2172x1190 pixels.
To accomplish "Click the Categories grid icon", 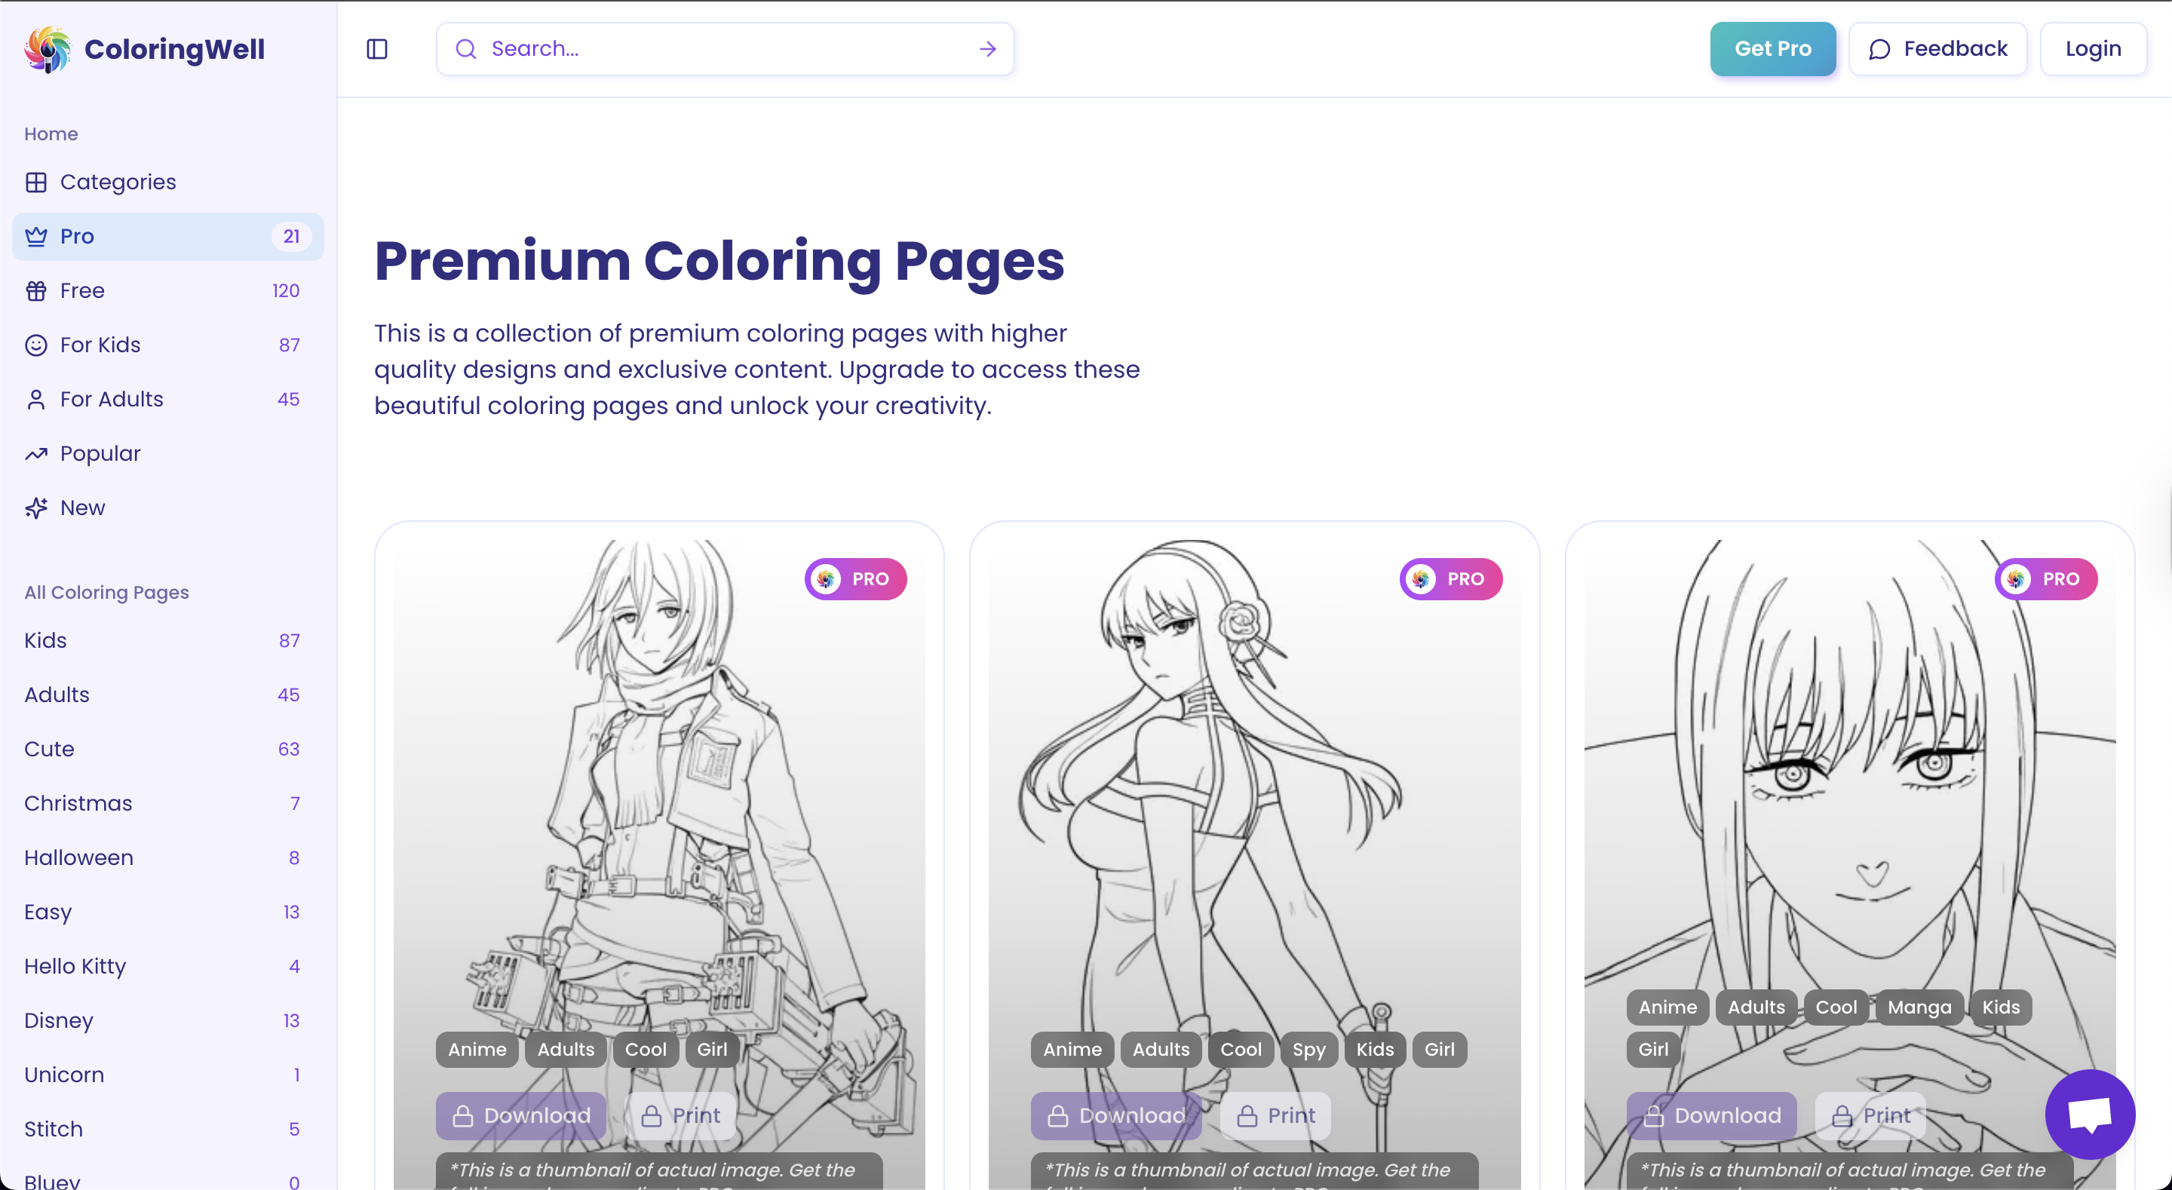I will 36,182.
